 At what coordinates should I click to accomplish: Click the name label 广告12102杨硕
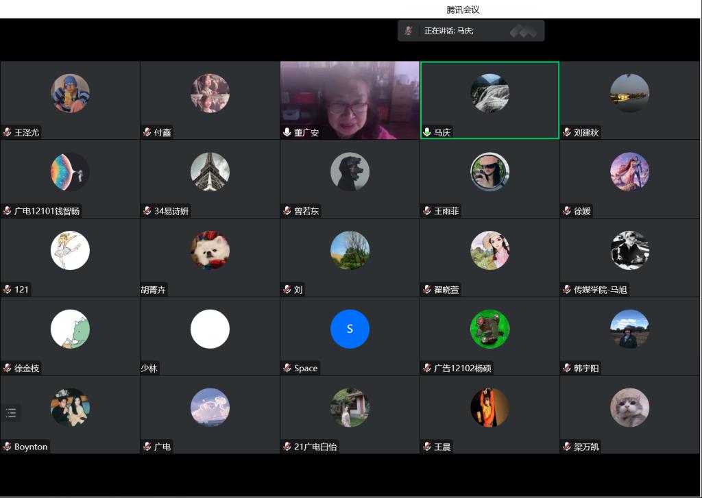coord(462,369)
